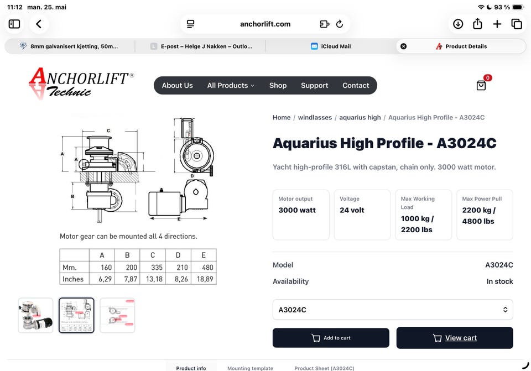Go to windlasses breadcrumb
Viewport: 531px width, 371px height.
click(315, 117)
